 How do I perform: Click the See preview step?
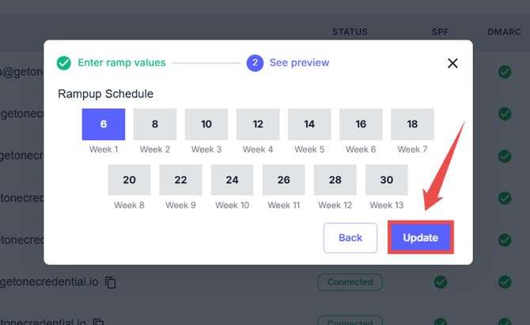pos(299,62)
